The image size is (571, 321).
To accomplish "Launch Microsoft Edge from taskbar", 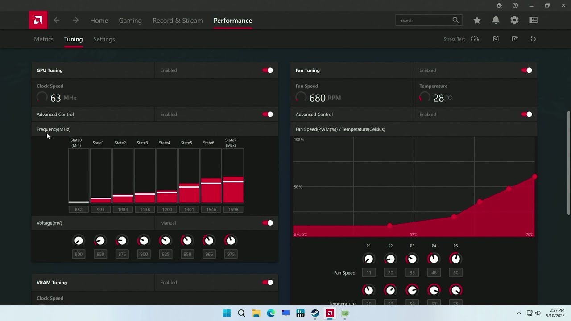I will click(271, 313).
